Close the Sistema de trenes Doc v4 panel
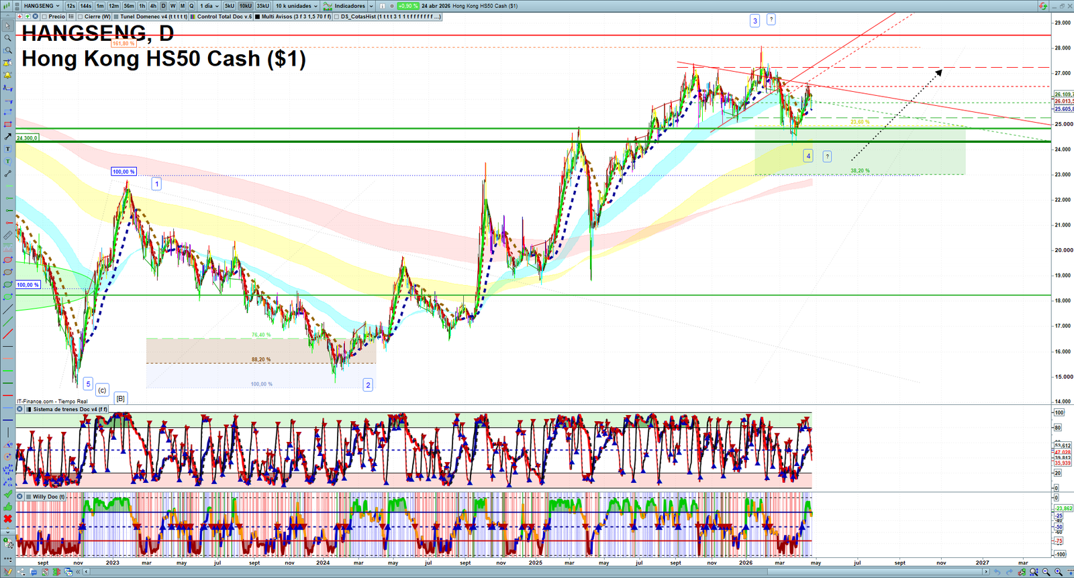1074x578 pixels. click(20, 409)
